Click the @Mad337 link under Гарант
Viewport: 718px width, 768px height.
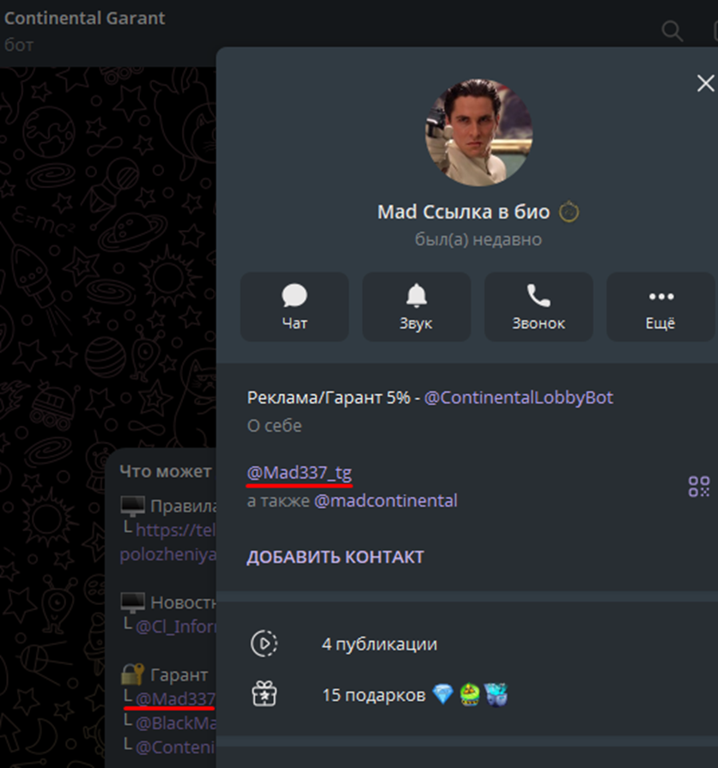coord(174,699)
